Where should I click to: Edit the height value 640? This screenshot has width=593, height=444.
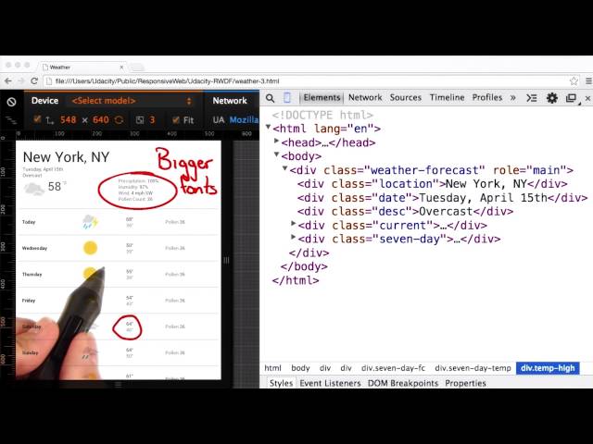pos(101,120)
